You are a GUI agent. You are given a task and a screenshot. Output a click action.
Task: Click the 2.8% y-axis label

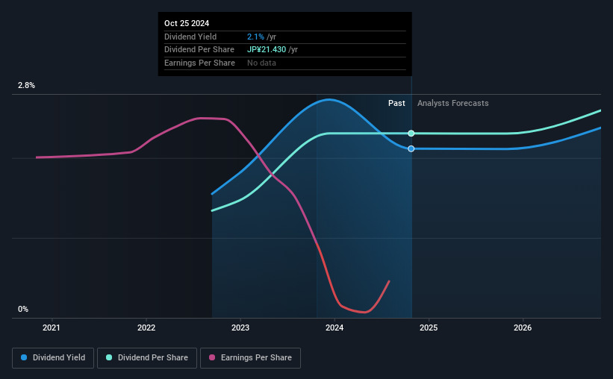tap(26, 86)
